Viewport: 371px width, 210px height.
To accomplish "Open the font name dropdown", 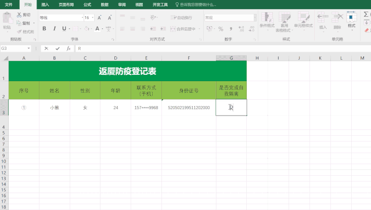I will 82,18.
